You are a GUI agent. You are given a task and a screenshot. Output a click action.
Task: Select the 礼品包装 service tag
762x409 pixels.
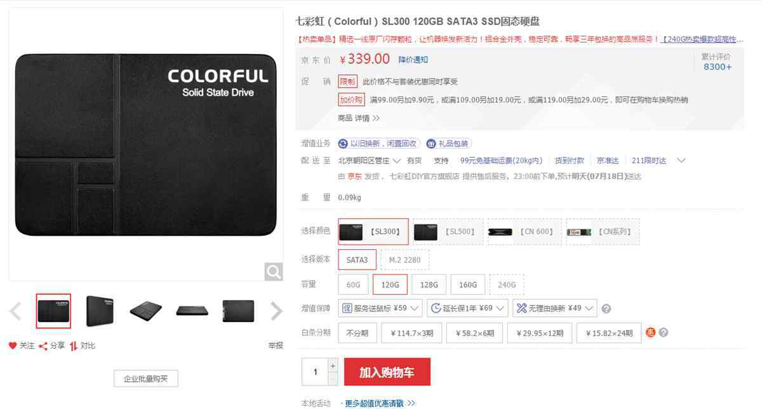pyautogui.click(x=448, y=143)
